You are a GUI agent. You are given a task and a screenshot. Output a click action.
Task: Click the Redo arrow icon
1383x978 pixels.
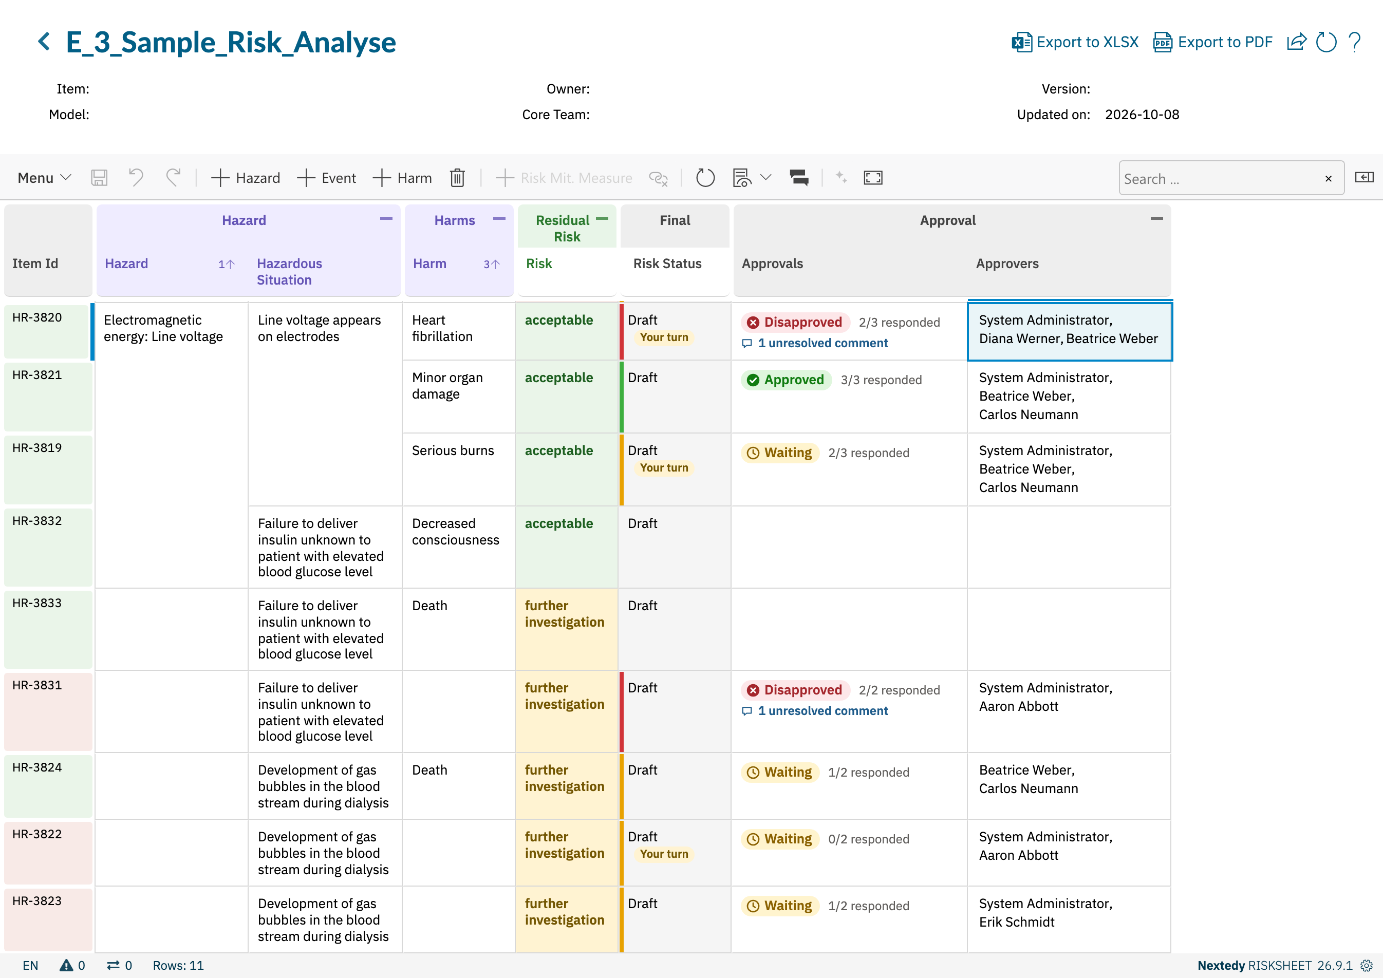coord(173,178)
